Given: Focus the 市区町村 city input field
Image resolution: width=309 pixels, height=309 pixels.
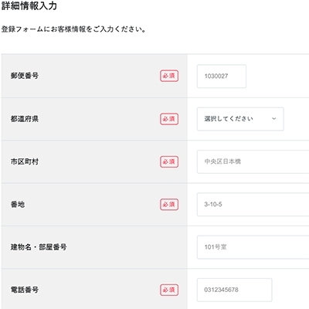Looking at the screenshot, I should (253, 161).
